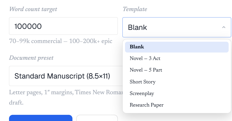232x121 pixels.
Task: Pick the Screenplay template
Action: pyautogui.click(x=177, y=93)
